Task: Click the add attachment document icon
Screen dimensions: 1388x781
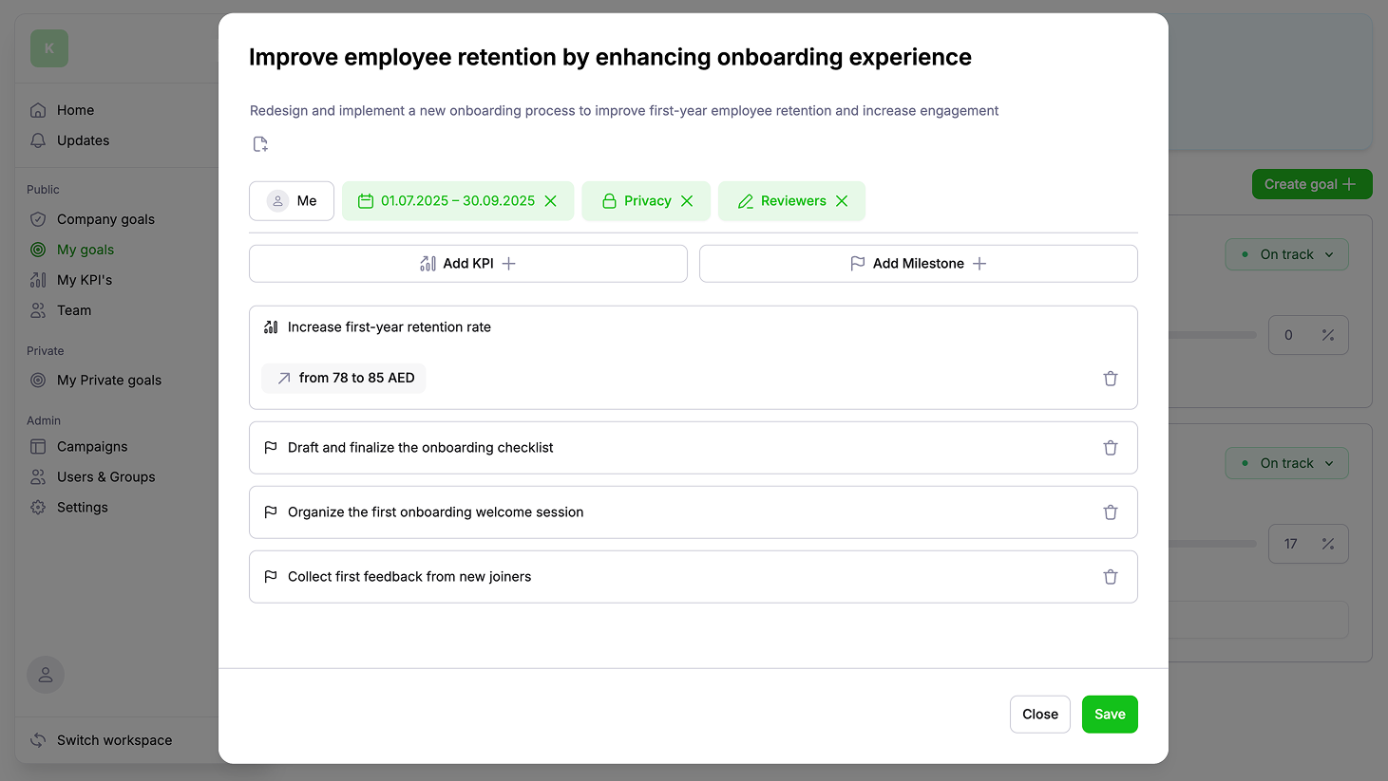Action: tap(260, 144)
